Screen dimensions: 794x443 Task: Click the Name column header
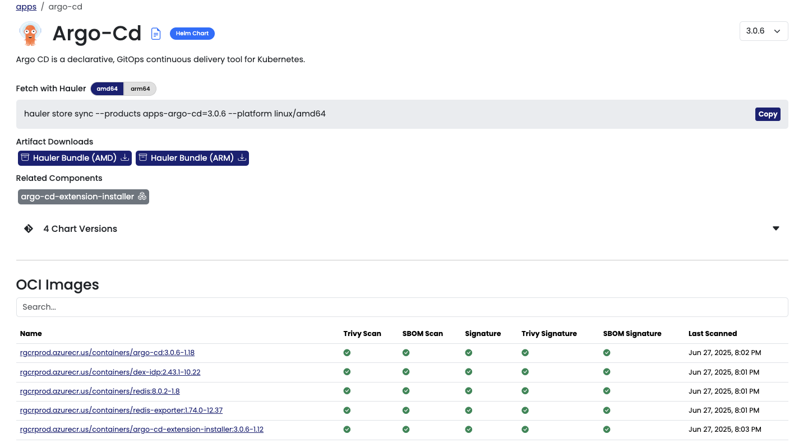coord(31,333)
